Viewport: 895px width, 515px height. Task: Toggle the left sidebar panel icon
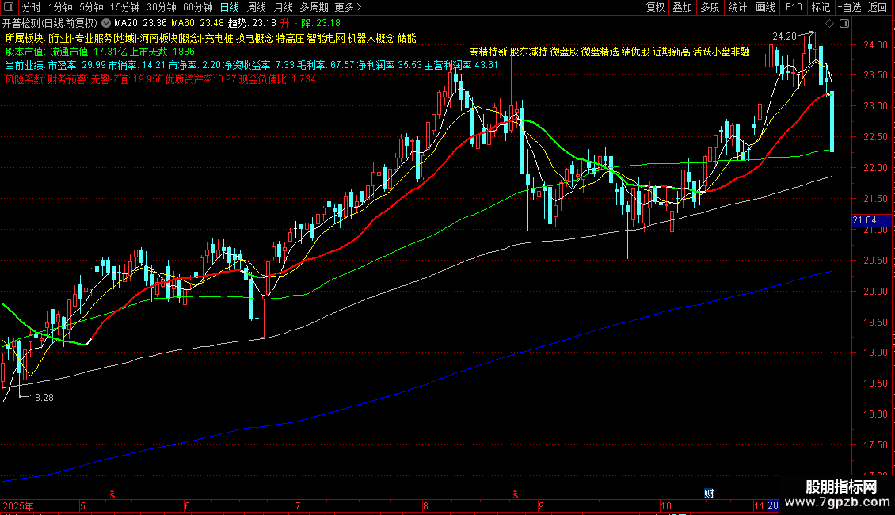(9, 7)
